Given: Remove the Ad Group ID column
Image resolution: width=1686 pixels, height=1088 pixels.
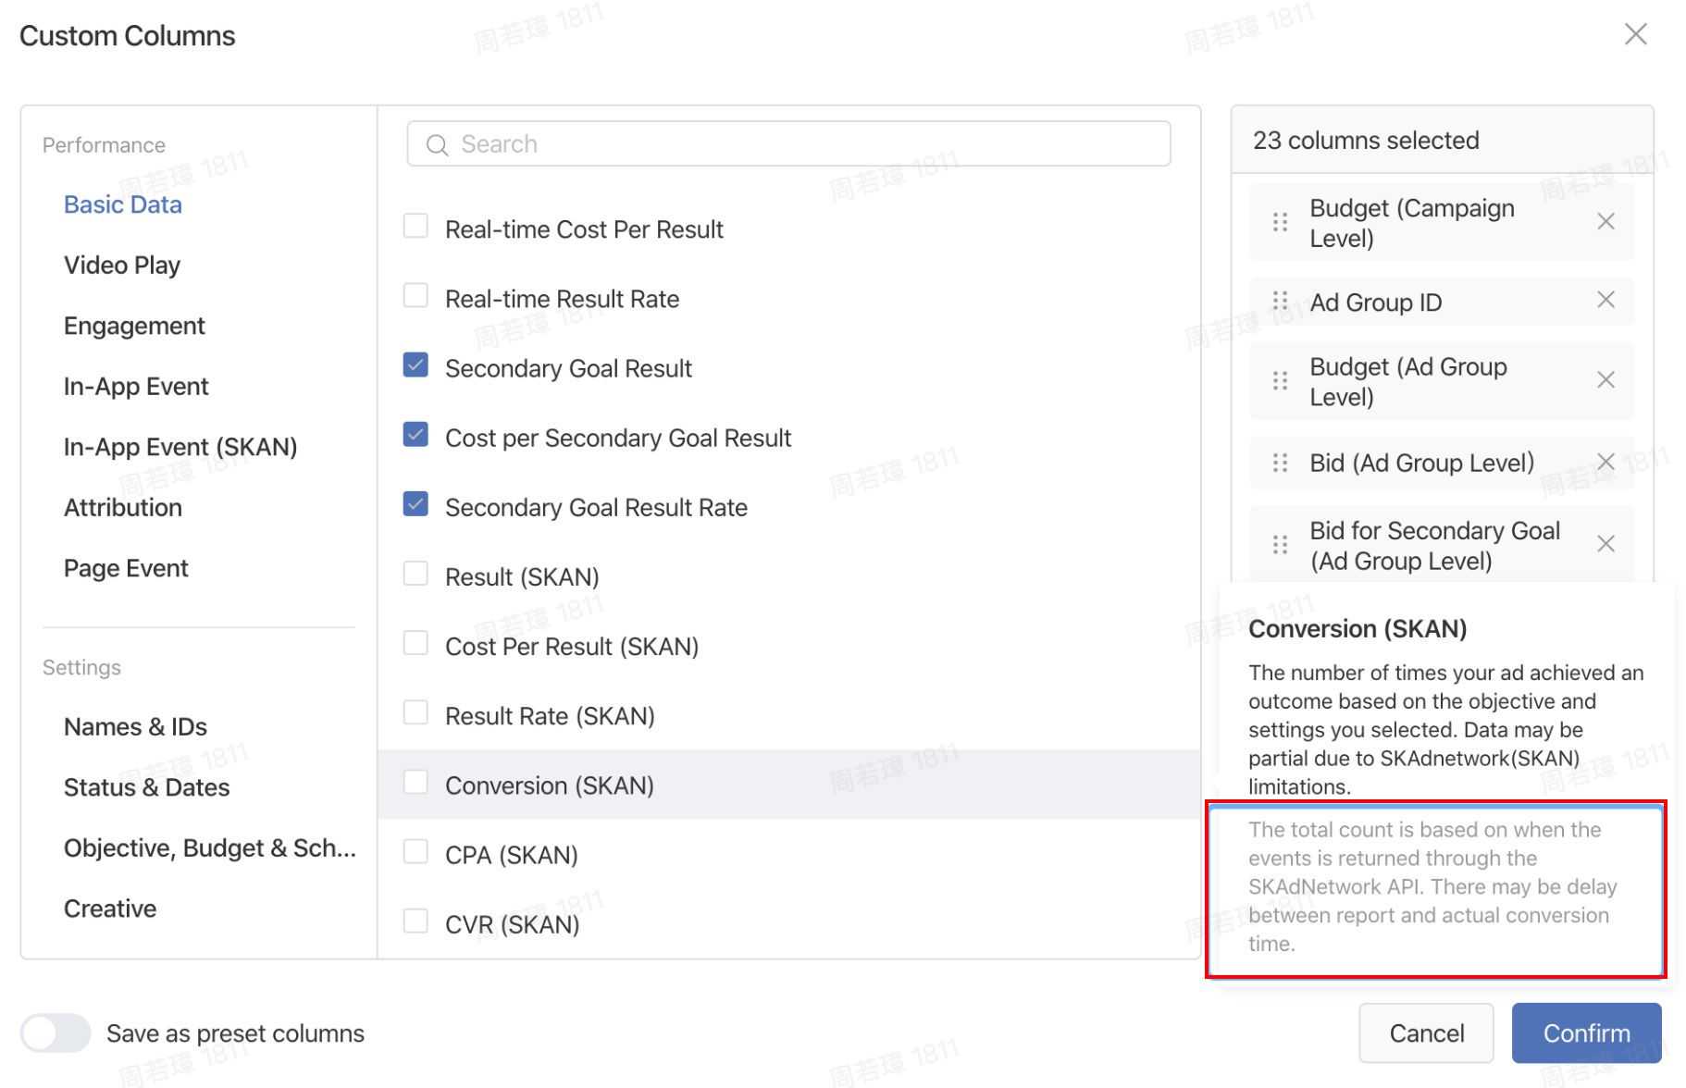Looking at the screenshot, I should coord(1605,300).
